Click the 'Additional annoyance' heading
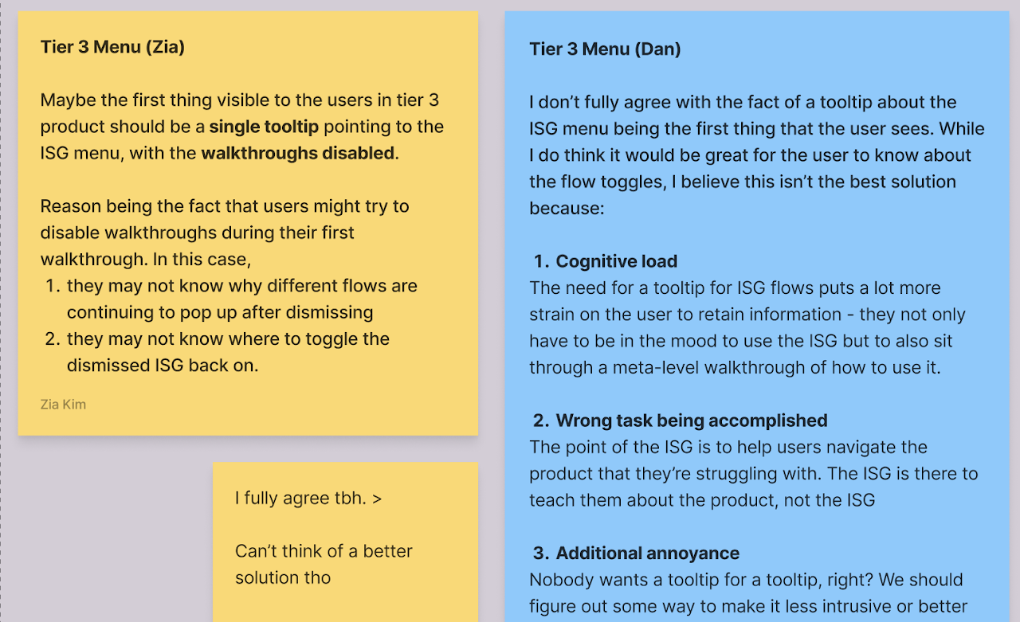The image size is (1020, 622). [648, 554]
